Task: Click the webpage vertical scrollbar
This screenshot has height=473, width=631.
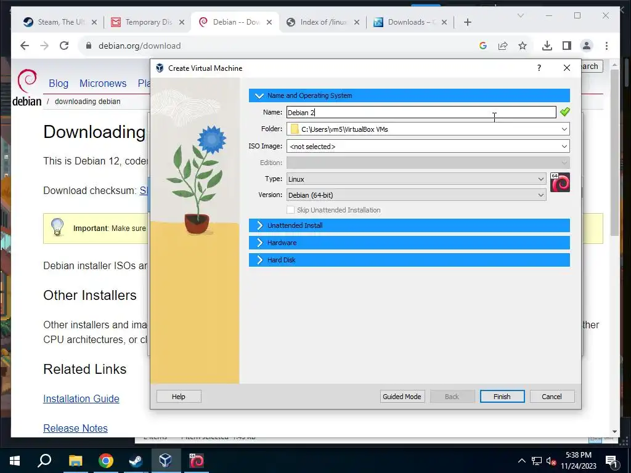Action: point(614,153)
